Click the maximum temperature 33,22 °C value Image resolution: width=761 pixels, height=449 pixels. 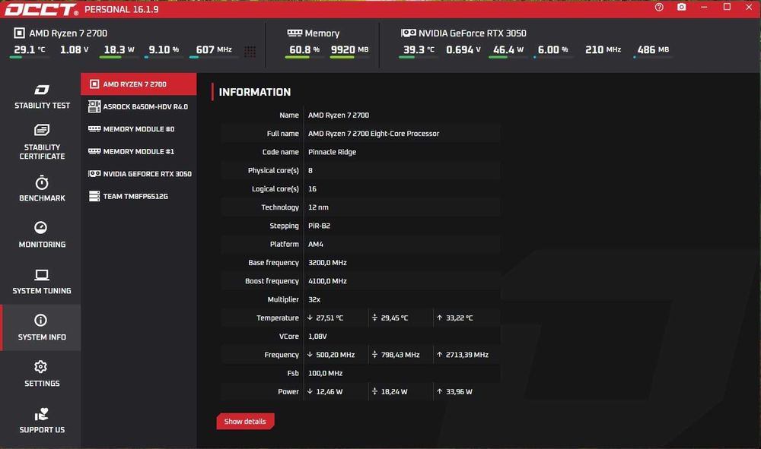(x=459, y=318)
